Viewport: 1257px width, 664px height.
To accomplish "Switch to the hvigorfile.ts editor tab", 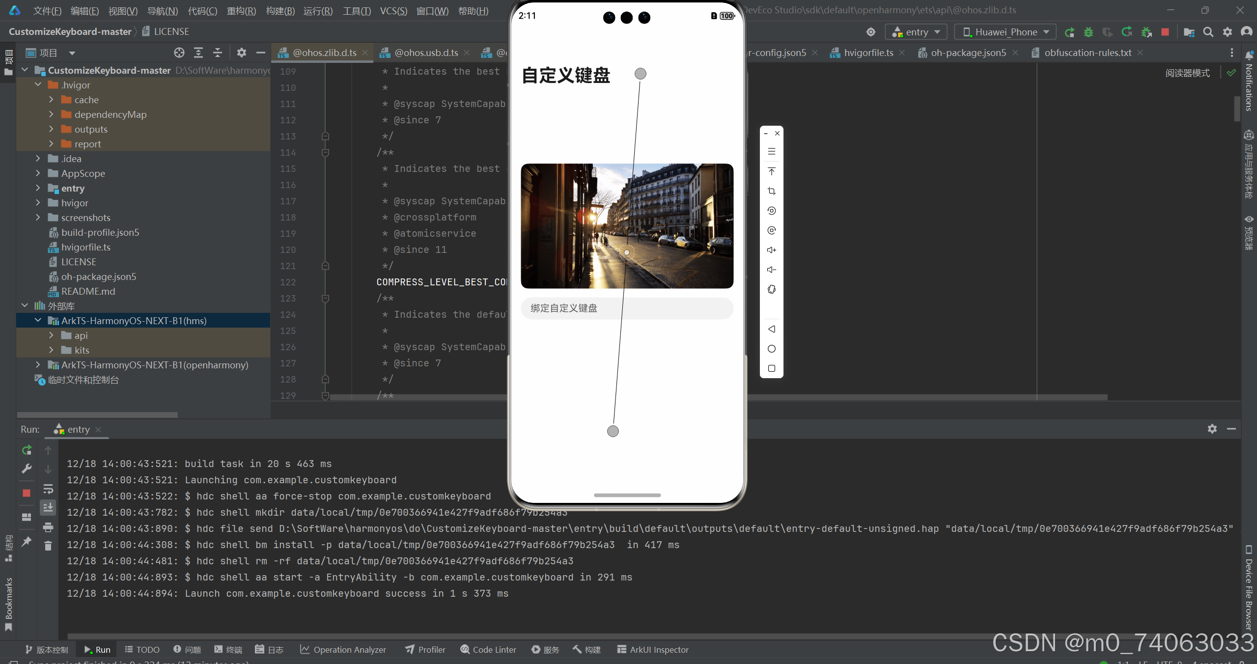I will tap(868, 53).
